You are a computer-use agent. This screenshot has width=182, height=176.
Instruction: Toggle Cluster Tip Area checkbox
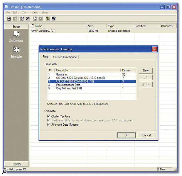[x=48, y=116]
